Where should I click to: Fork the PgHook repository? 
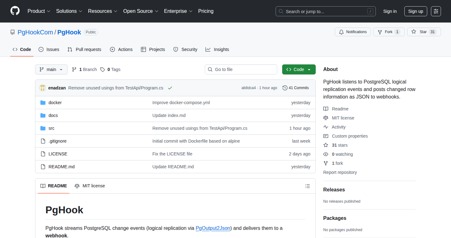coord(389,32)
